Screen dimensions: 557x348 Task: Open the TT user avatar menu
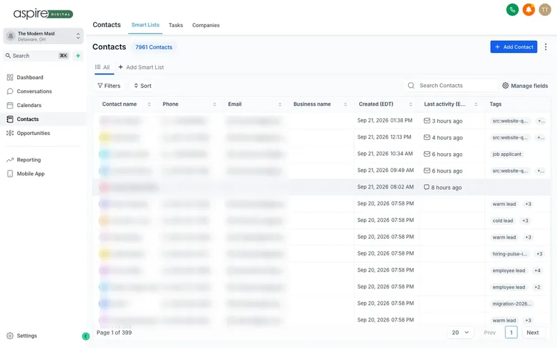point(545,10)
